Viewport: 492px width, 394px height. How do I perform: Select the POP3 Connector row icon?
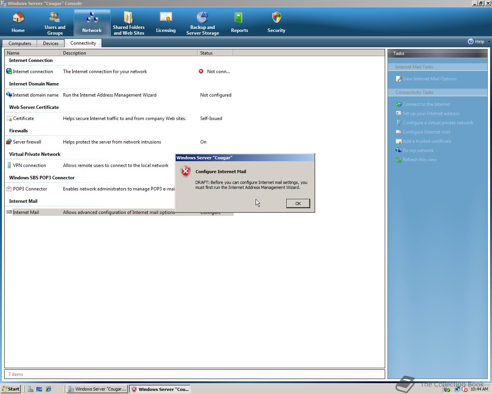(9, 189)
